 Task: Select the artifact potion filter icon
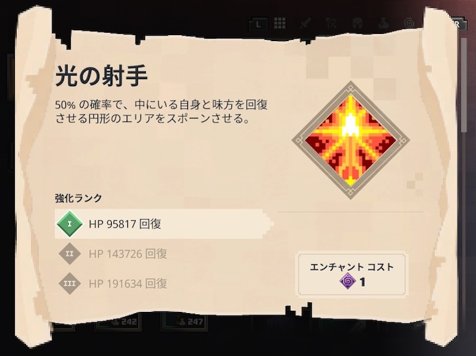(x=383, y=23)
